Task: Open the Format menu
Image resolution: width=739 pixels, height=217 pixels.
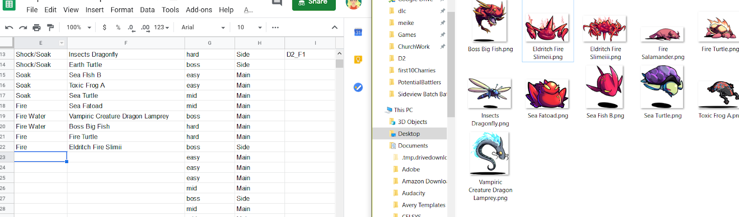Action: (x=122, y=10)
